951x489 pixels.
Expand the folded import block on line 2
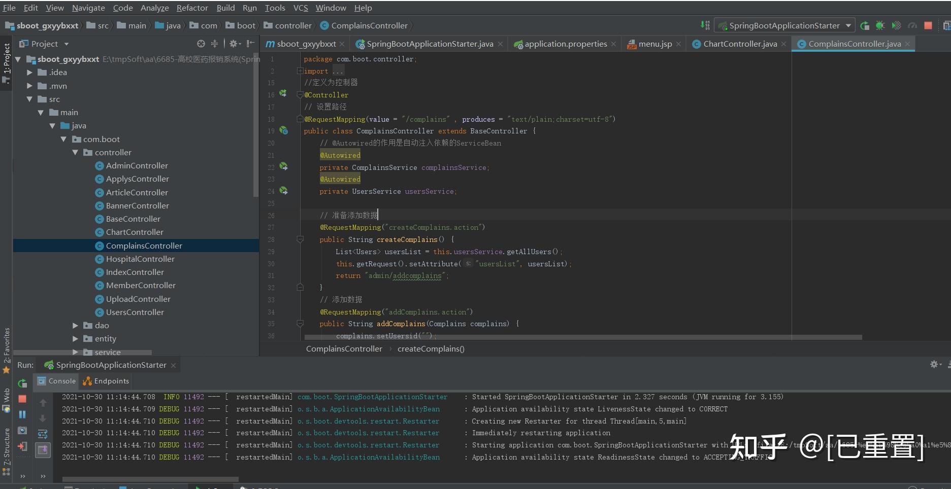(x=300, y=71)
